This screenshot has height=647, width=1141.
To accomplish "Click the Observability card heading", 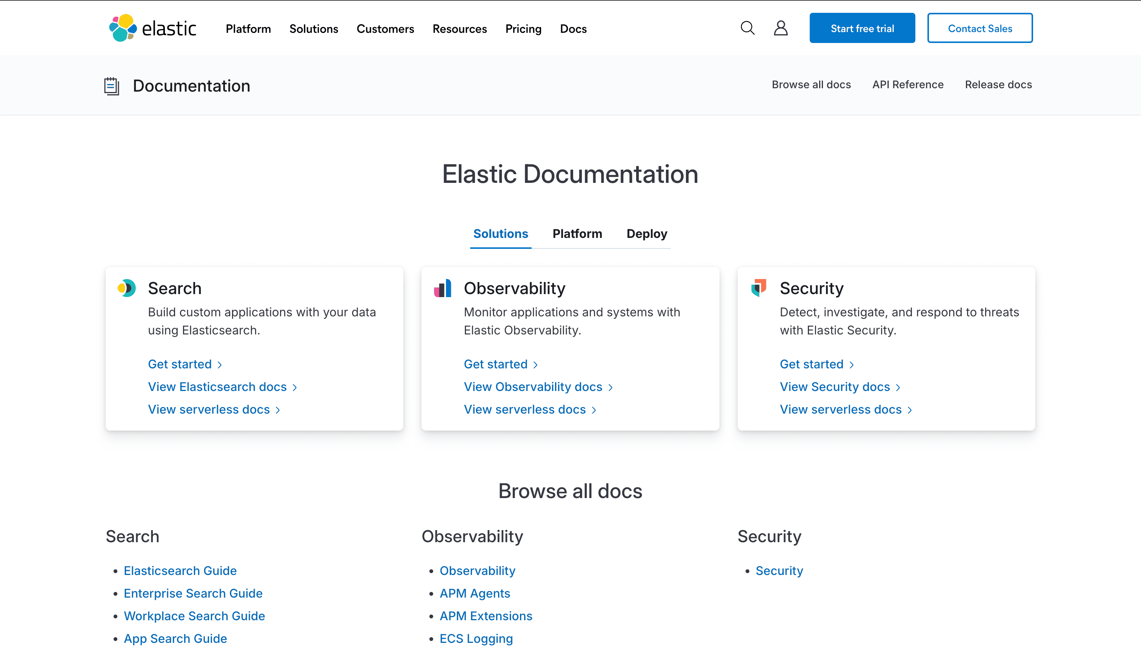I will click(515, 288).
